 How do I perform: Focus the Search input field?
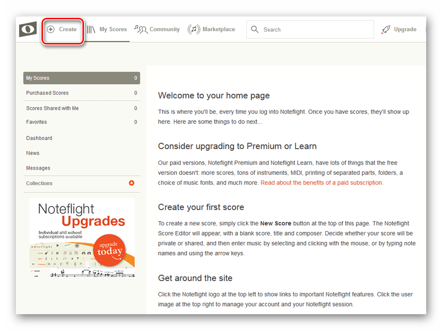pos(310,29)
